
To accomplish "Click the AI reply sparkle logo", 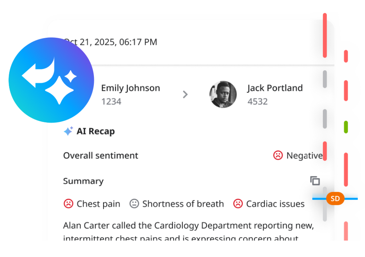I will 51,80.
